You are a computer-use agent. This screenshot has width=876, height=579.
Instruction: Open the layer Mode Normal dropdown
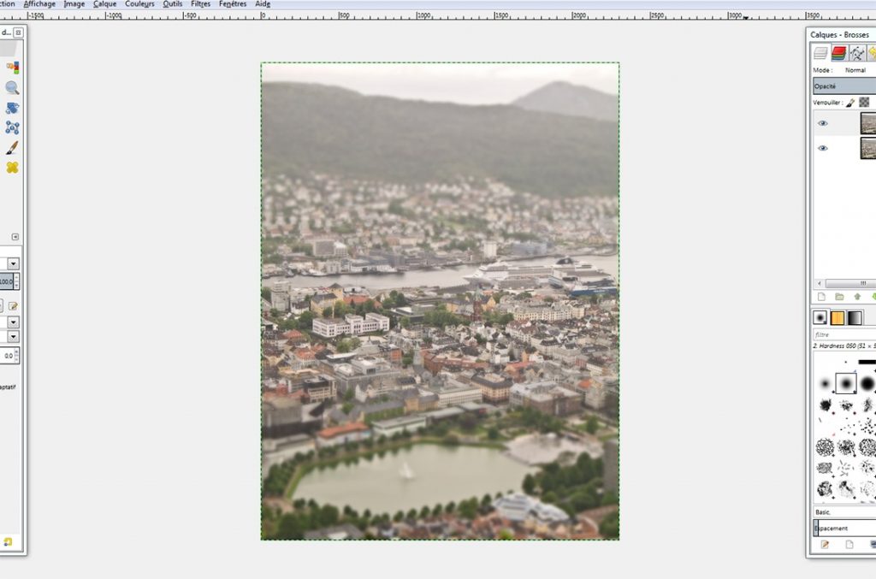855,70
